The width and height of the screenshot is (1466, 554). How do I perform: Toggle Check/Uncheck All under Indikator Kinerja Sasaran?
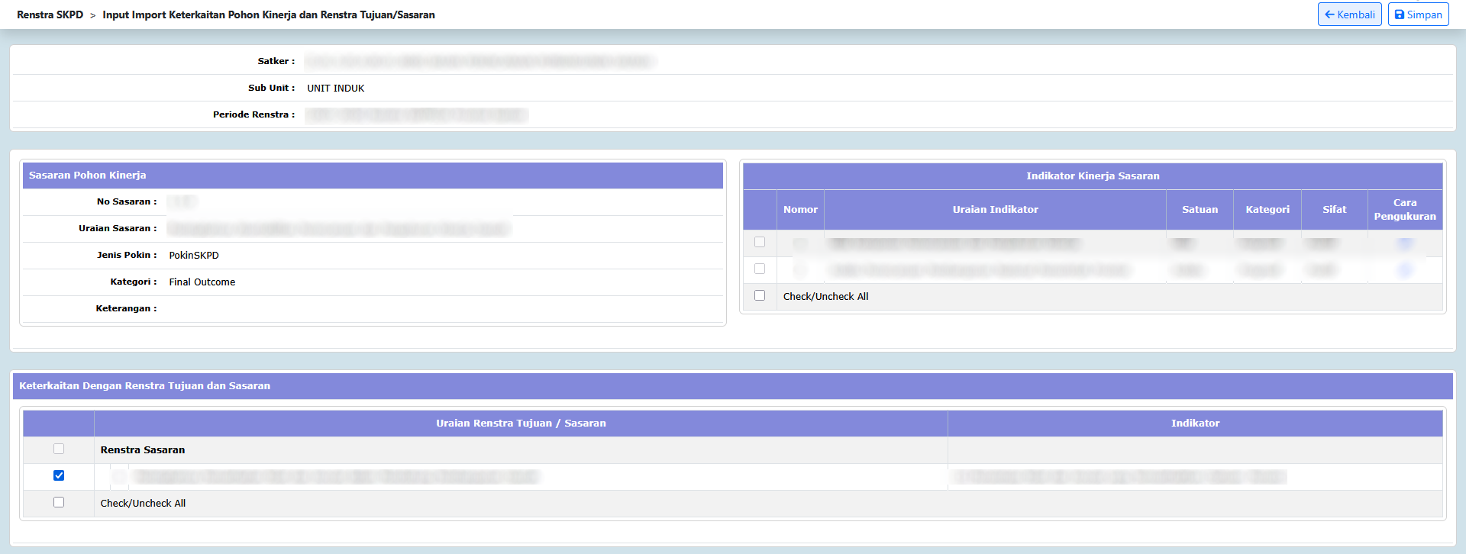tap(760, 295)
